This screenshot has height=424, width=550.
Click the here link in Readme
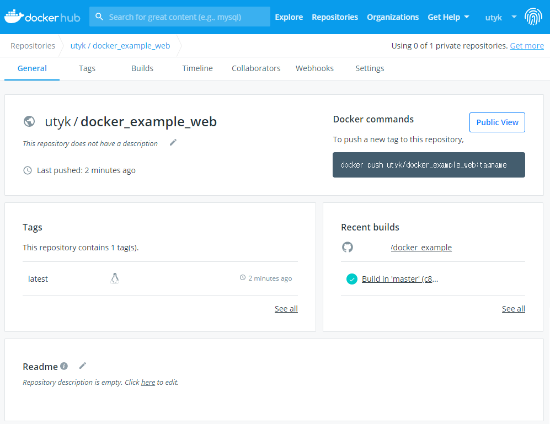(148, 382)
